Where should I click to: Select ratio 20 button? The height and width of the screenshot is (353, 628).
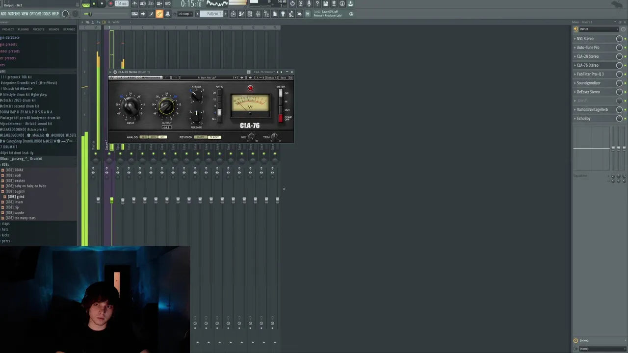pyautogui.click(x=220, y=92)
